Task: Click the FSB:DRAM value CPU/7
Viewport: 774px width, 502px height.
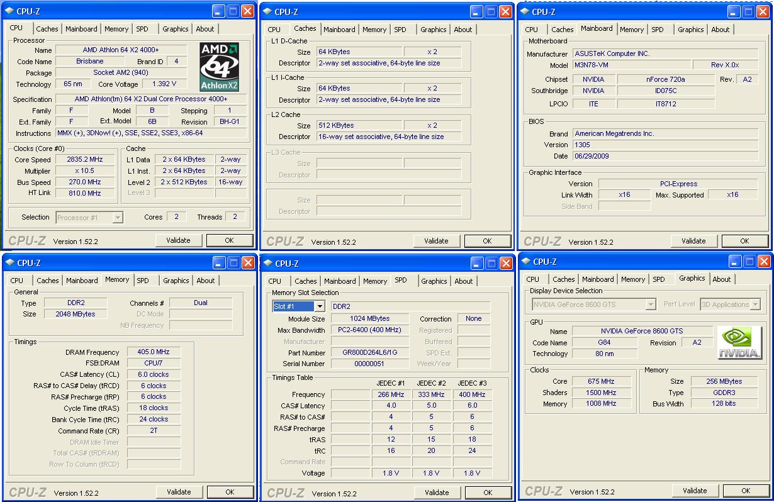Action: [x=154, y=364]
